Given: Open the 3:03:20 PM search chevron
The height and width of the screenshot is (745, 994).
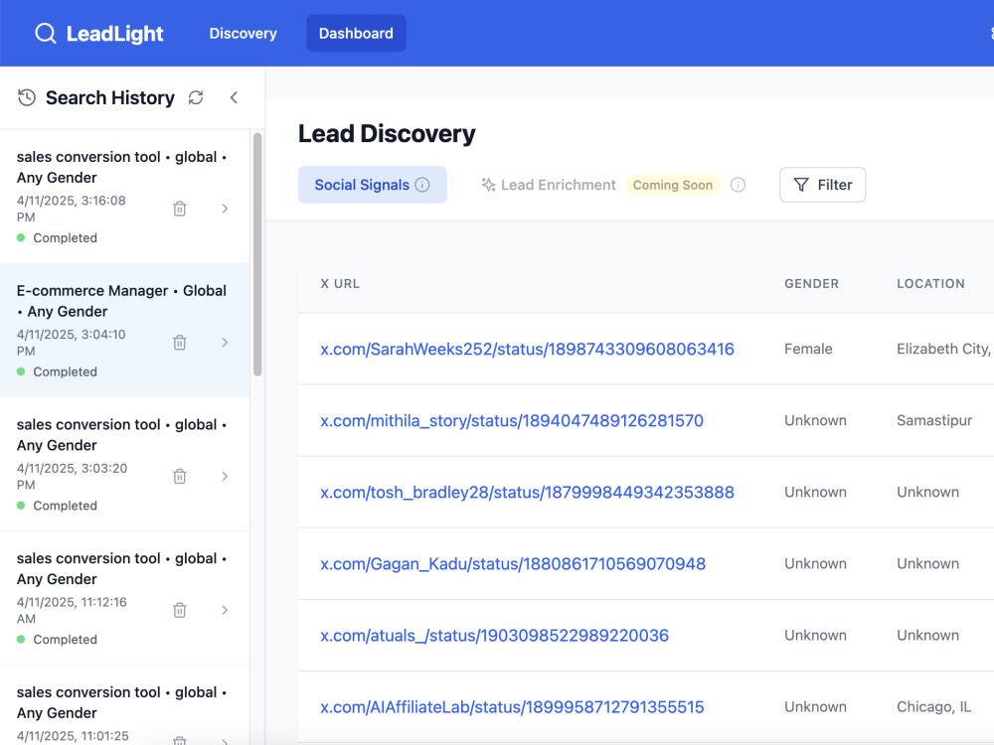Looking at the screenshot, I should 225,476.
